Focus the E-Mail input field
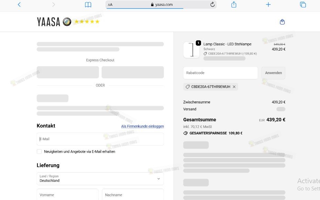This screenshot has height=200, width=320. (100, 139)
